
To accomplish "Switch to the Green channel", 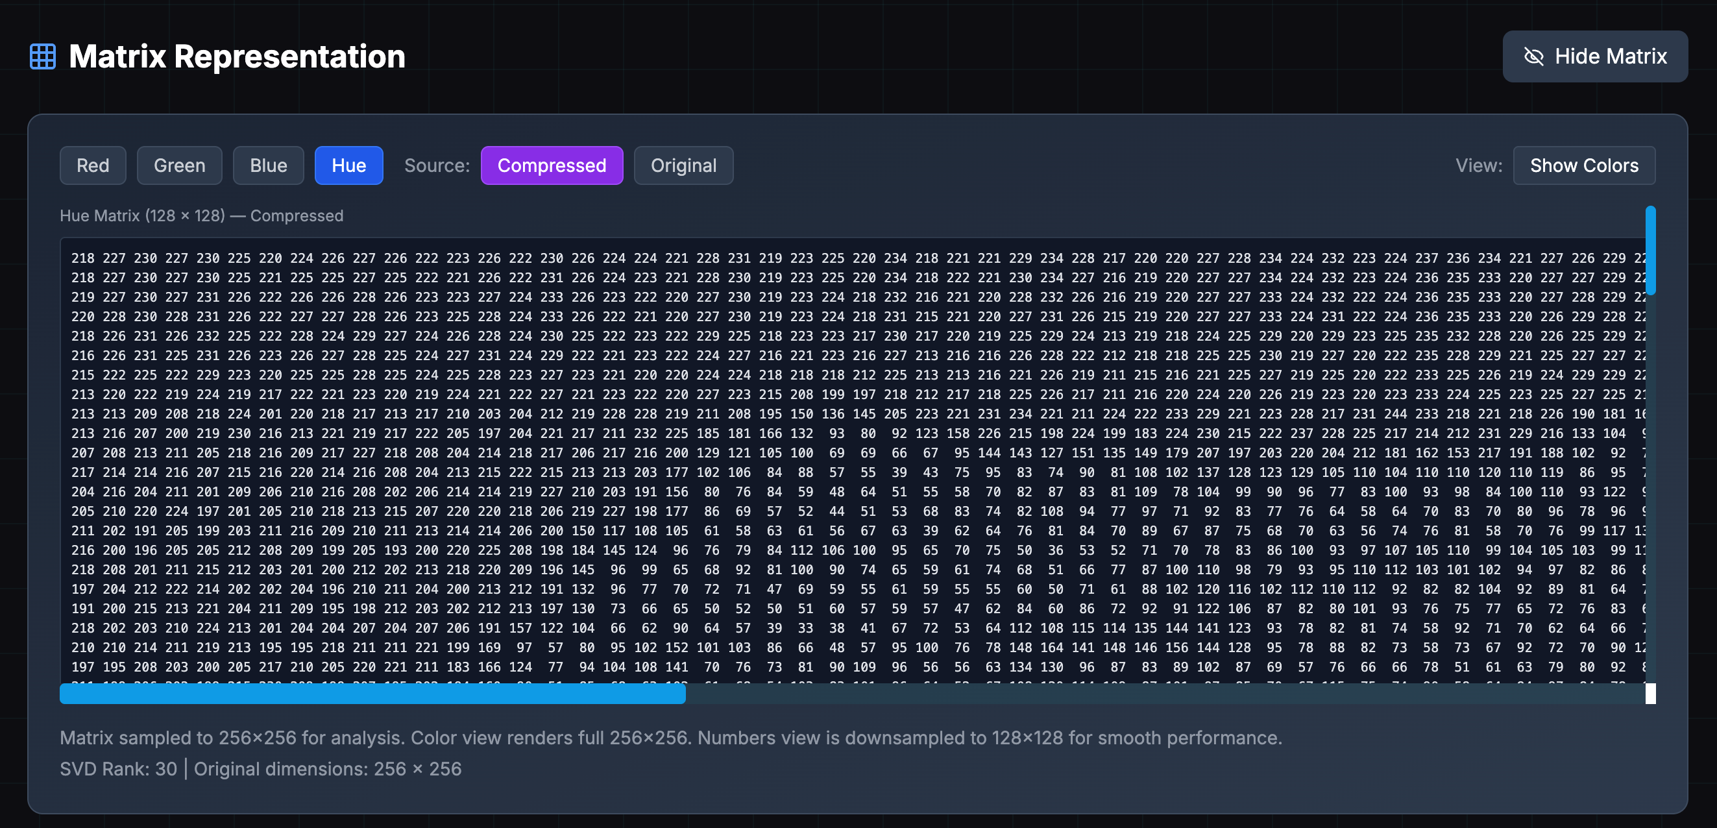I will 178,165.
